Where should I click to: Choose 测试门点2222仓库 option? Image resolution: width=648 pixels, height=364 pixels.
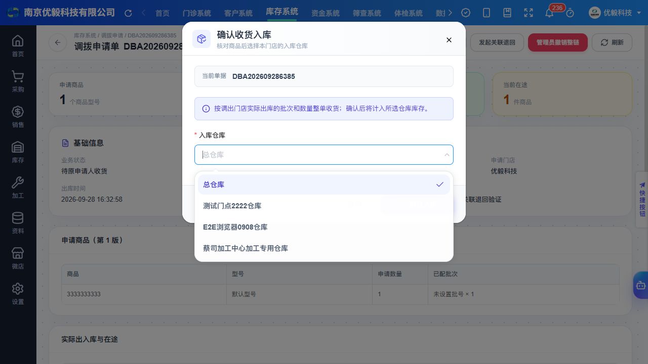(x=324, y=206)
